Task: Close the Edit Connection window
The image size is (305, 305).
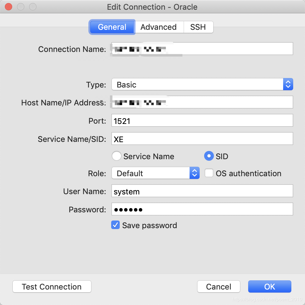Action: (x=9, y=7)
